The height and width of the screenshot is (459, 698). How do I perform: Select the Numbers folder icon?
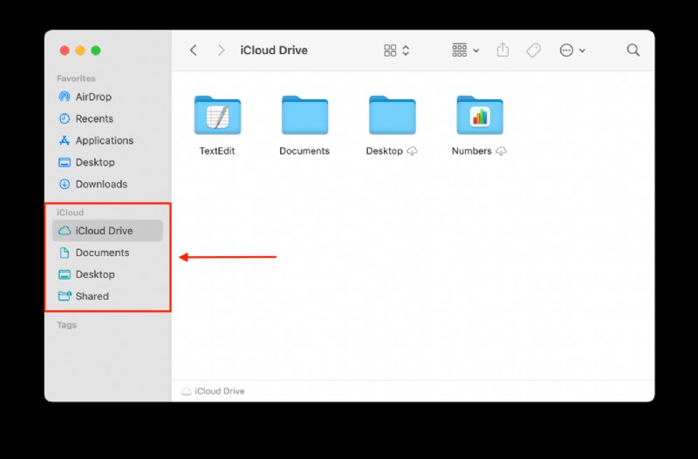click(480, 115)
